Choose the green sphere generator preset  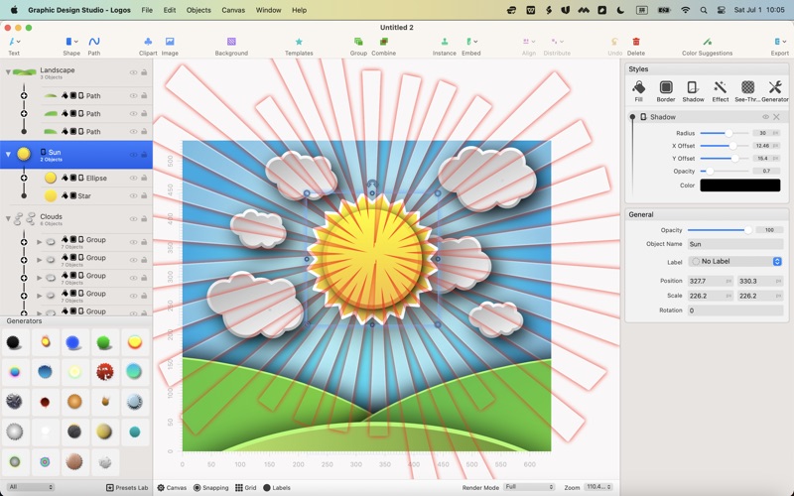(104, 342)
